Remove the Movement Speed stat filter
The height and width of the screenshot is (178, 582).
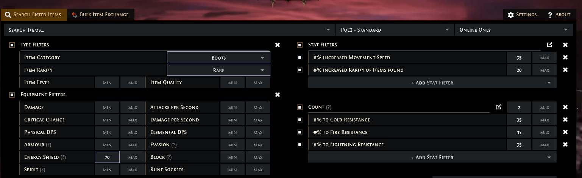tap(565, 58)
